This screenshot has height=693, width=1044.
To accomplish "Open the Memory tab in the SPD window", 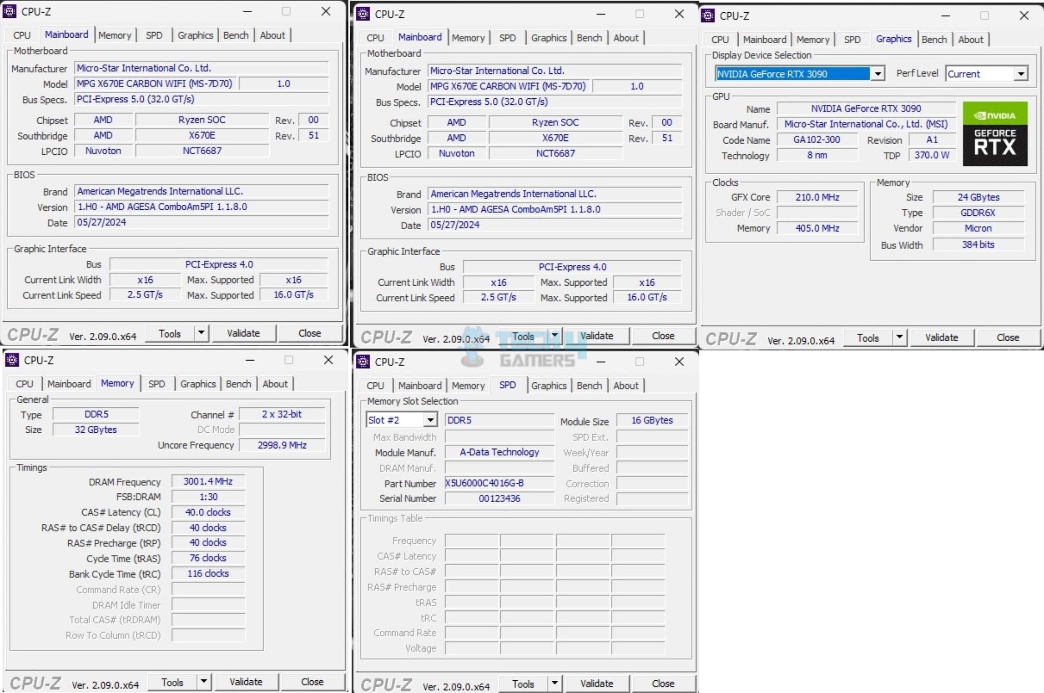I will 468,386.
